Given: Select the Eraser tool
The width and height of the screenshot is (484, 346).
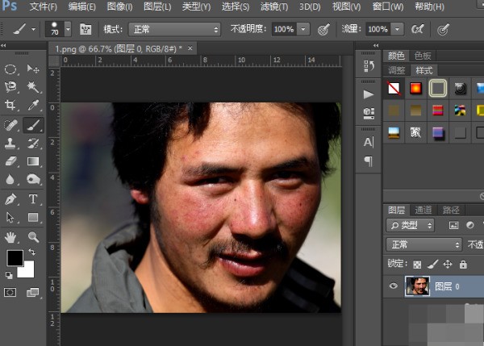Looking at the screenshot, I should coord(11,161).
